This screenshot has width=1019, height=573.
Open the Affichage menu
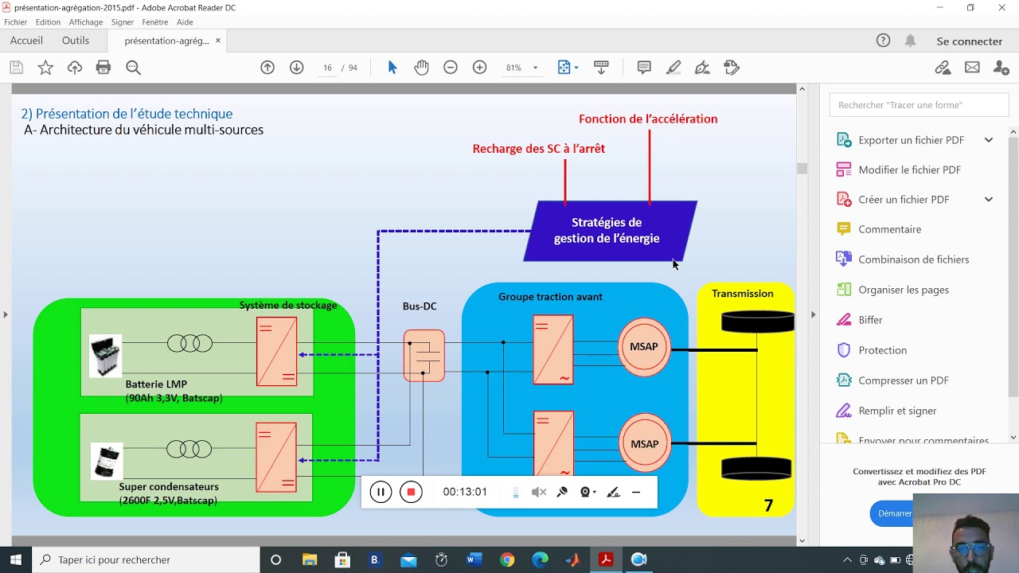pyautogui.click(x=86, y=22)
